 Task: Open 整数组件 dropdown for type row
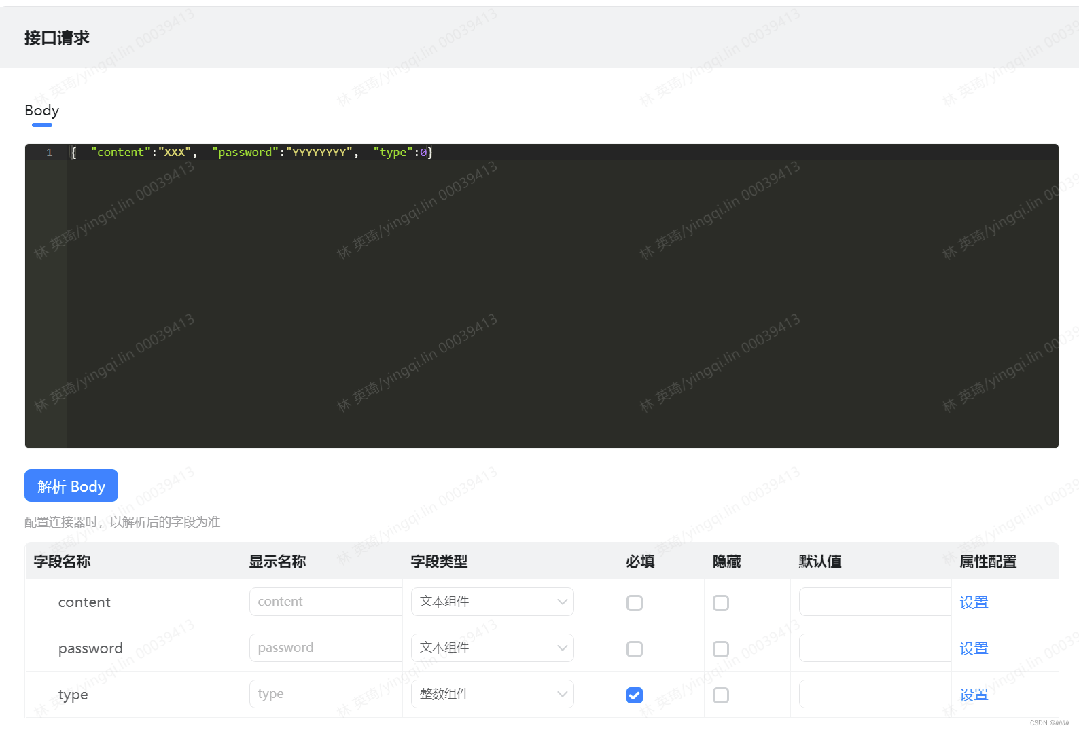[x=493, y=694]
